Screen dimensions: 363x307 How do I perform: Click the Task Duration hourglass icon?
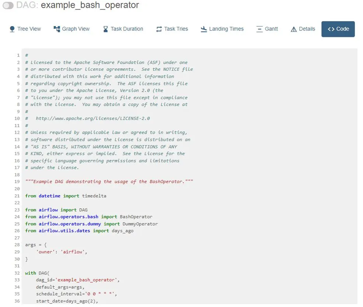(x=105, y=29)
